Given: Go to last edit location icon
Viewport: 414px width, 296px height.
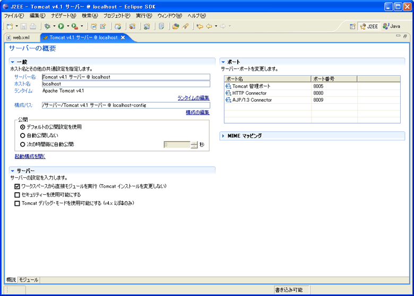Looking at the screenshot, I should coord(200,26).
